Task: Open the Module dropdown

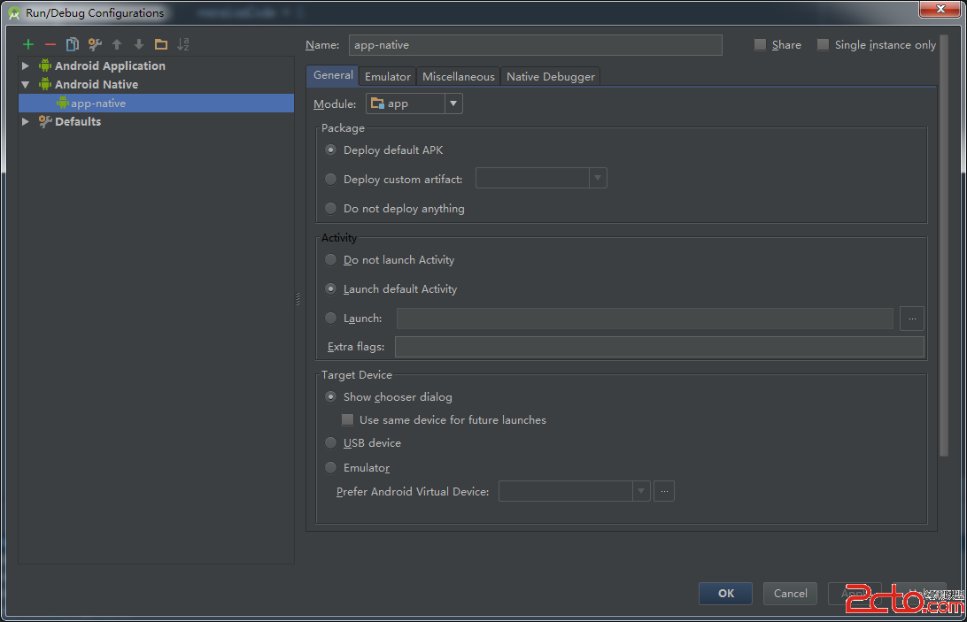Action: (414, 104)
